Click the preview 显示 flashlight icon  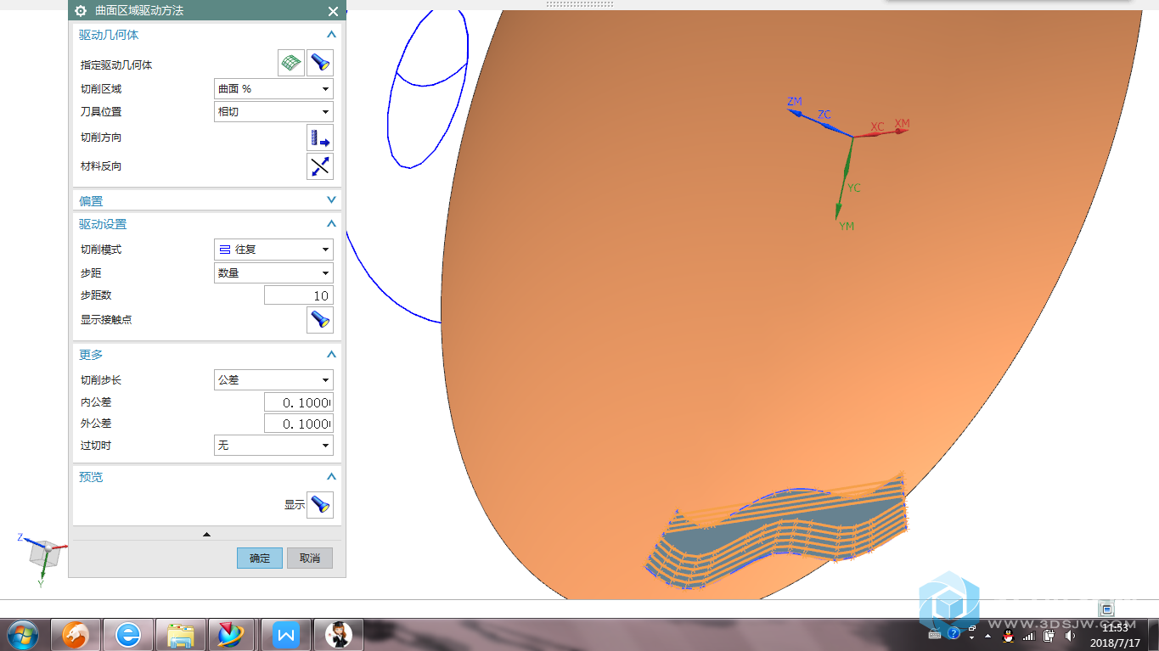(320, 505)
